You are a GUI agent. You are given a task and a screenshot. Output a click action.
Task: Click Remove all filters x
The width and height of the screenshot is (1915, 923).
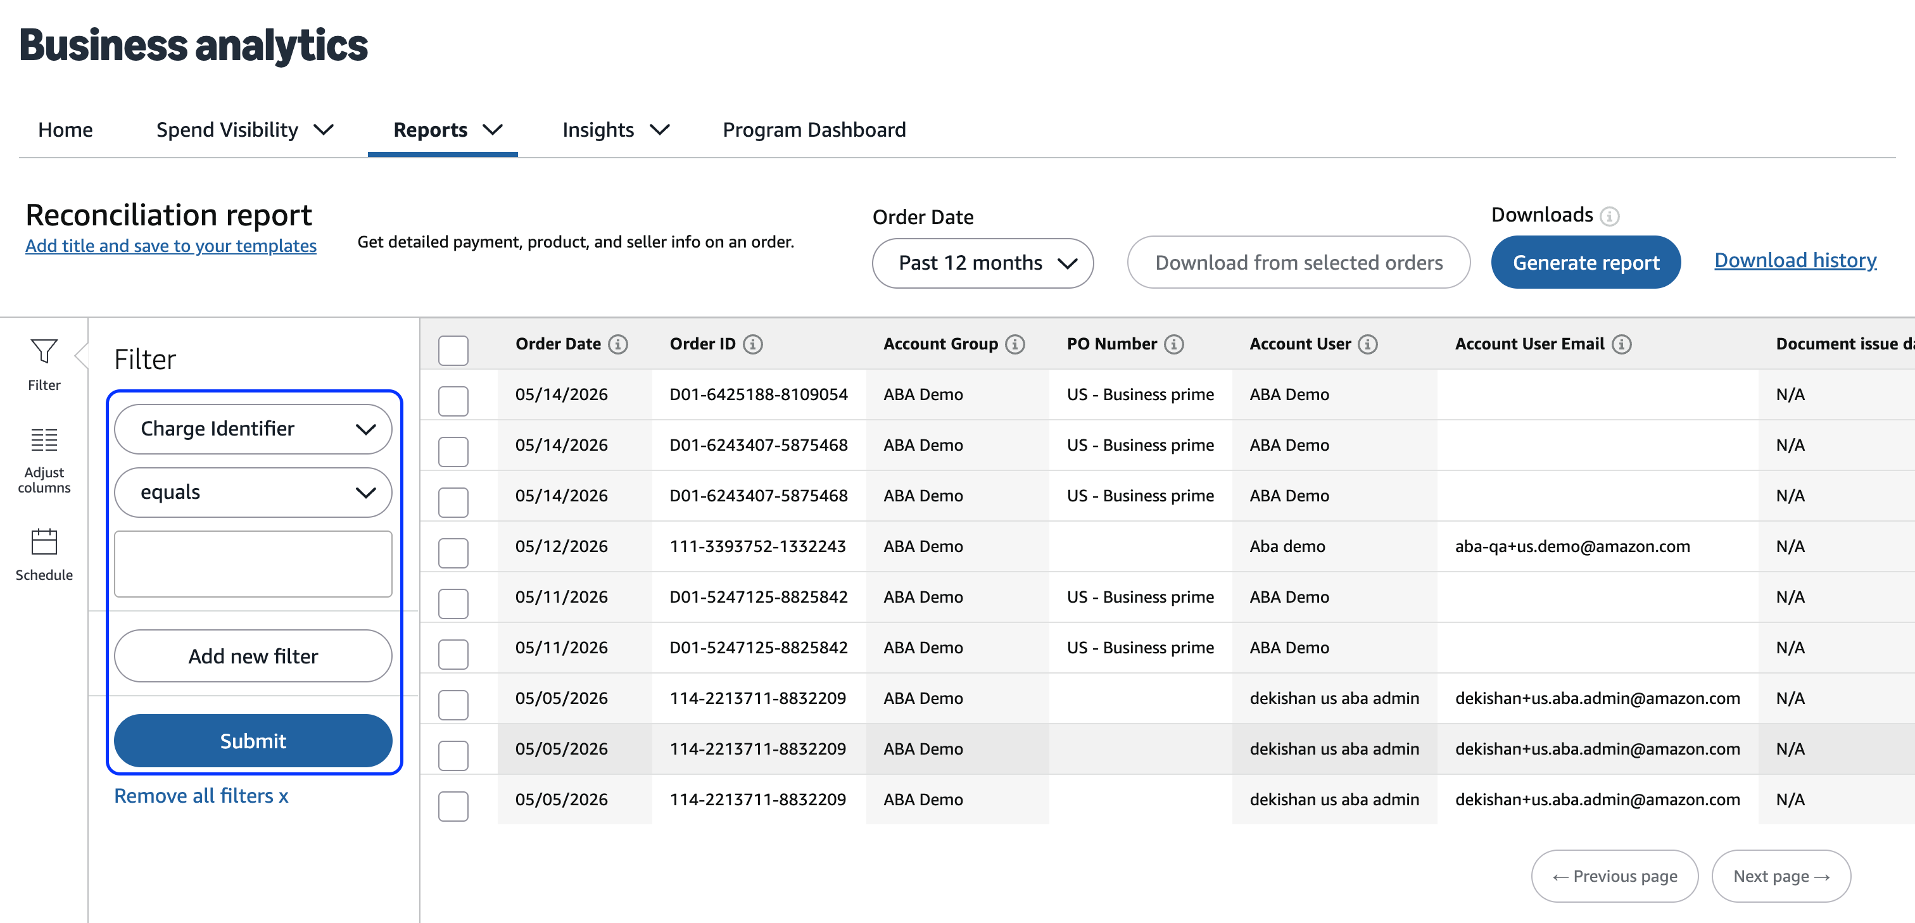click(x=201, y=796)
